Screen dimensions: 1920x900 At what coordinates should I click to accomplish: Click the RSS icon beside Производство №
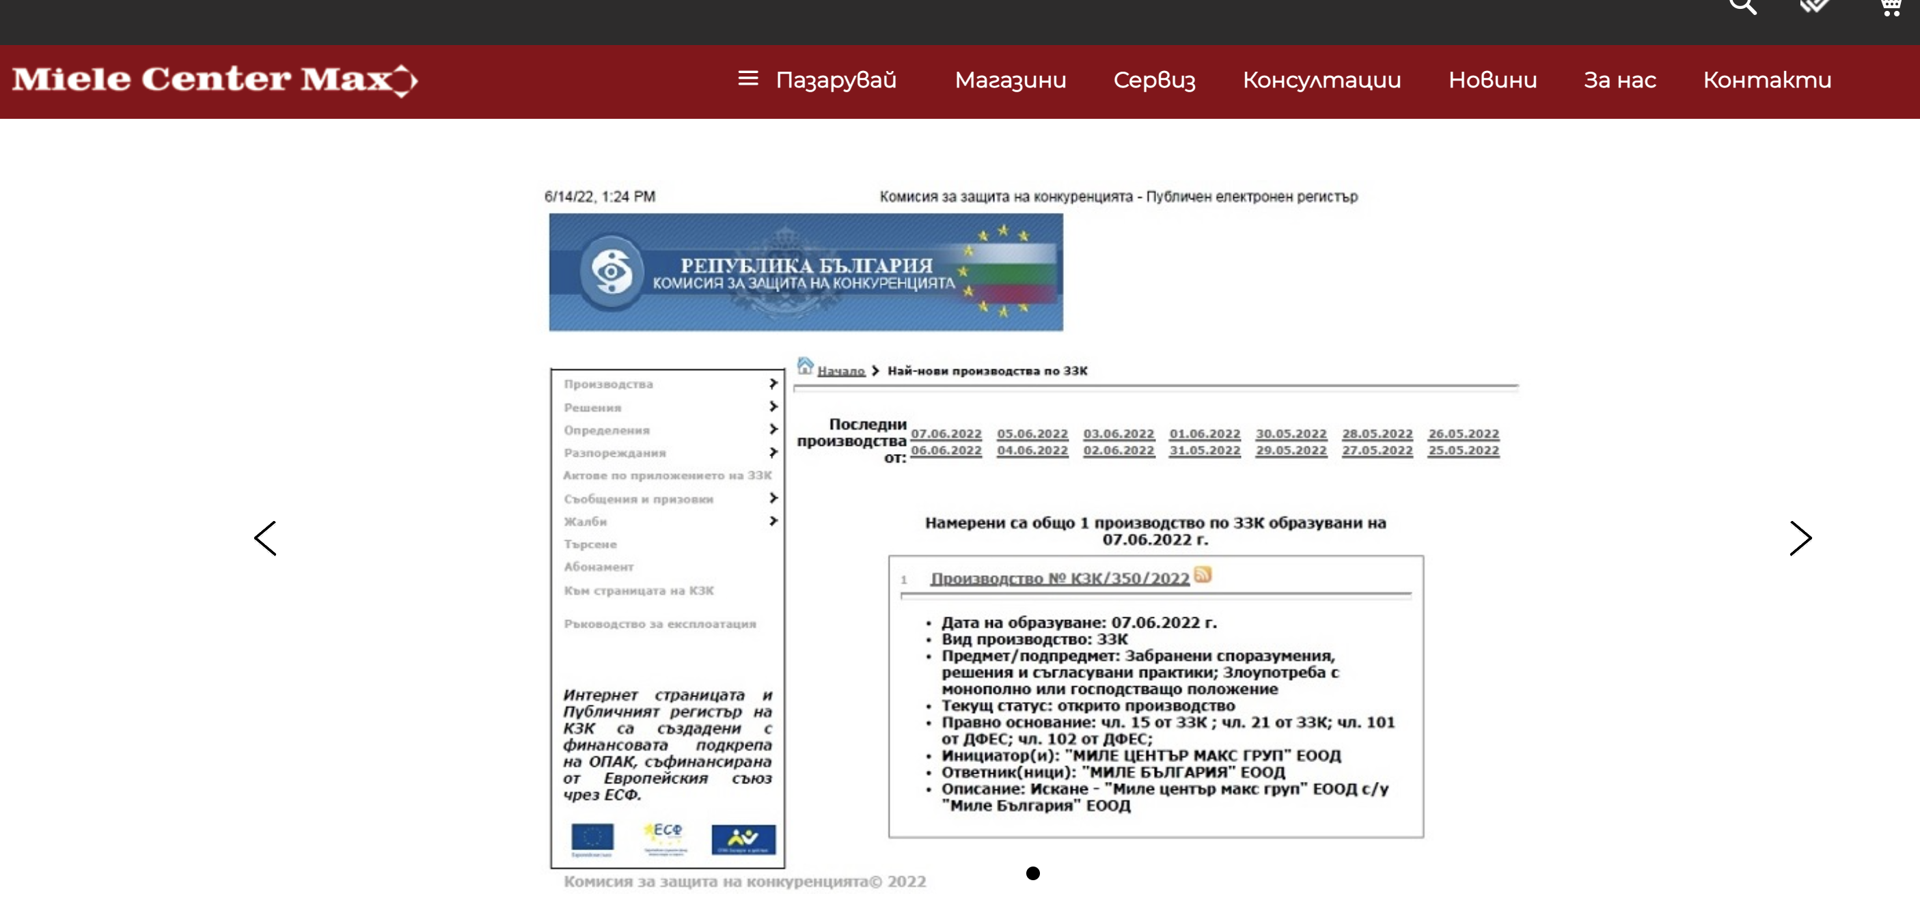pyautogui.click(x=1203, y=574)
